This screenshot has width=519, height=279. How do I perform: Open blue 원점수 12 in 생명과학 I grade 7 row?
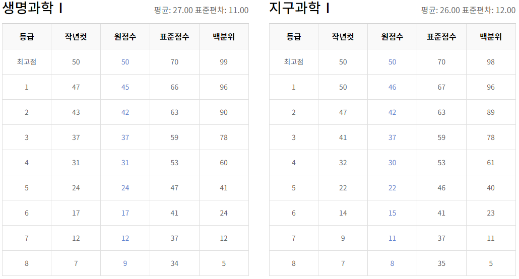(x=125, y=238)
